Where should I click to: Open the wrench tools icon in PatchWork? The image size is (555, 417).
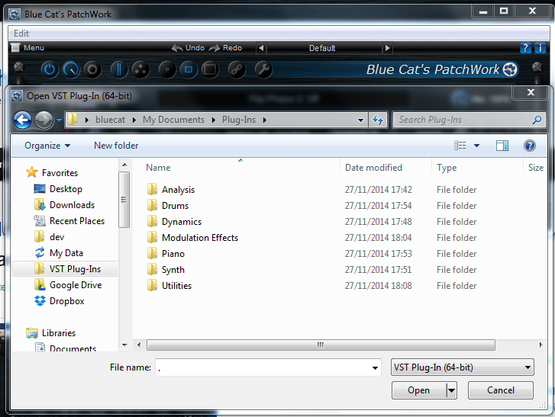click(263, 69)
